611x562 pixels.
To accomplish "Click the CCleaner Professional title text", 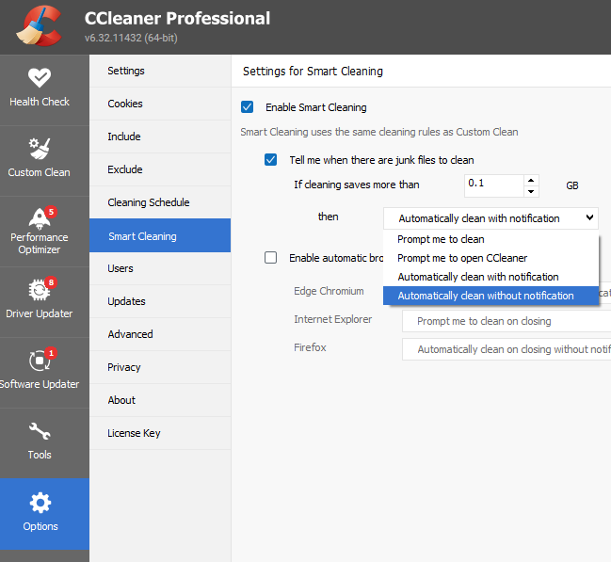I will click(x=177, y=18).
